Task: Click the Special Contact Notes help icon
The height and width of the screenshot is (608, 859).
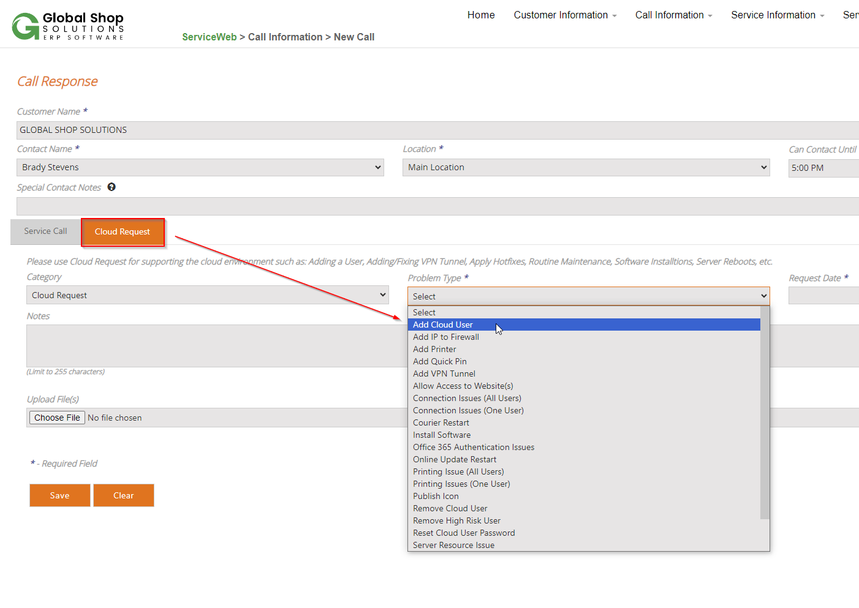Action: [x=112, y=187]
